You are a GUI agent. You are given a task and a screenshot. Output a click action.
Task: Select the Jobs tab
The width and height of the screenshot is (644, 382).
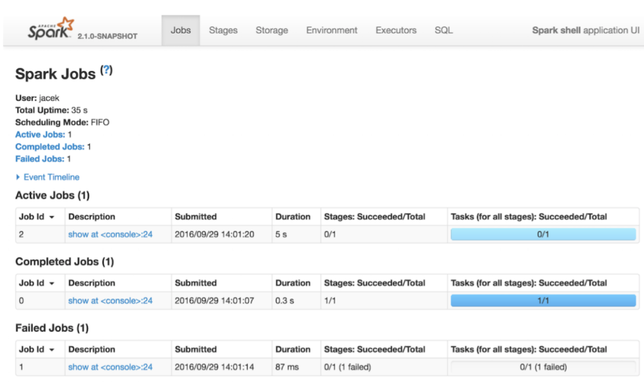[180, 30]
